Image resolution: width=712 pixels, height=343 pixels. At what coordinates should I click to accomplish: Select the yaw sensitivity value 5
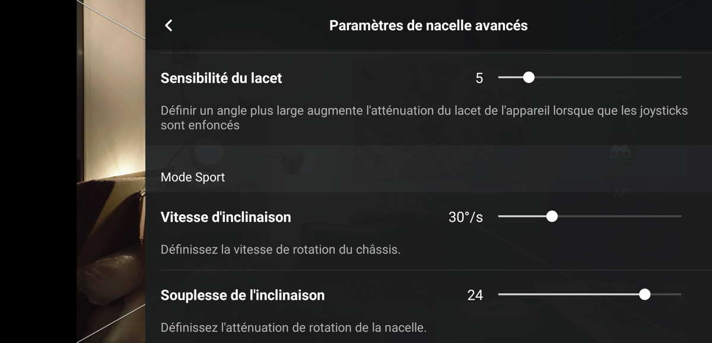[x=479, y=78]
